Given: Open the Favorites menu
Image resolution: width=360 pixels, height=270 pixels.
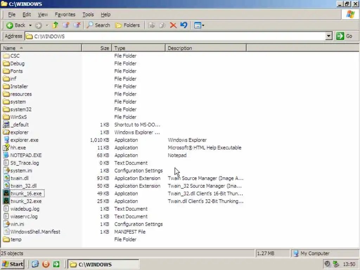Looking at the screenshot, I should click(65, 14).
